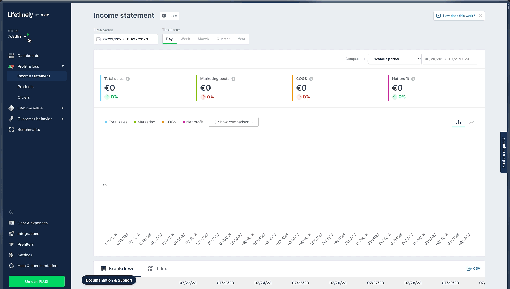Select the Month timeframe tab

point(203,39)
